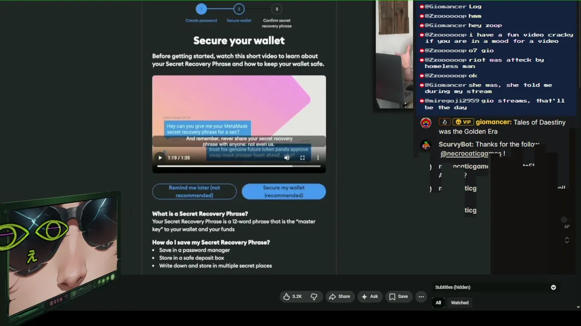This screenshot has height=326, width=581.
Task: Click the VIP badge beside giomancer
Action: pyautogui.click(x=463, y=122)
